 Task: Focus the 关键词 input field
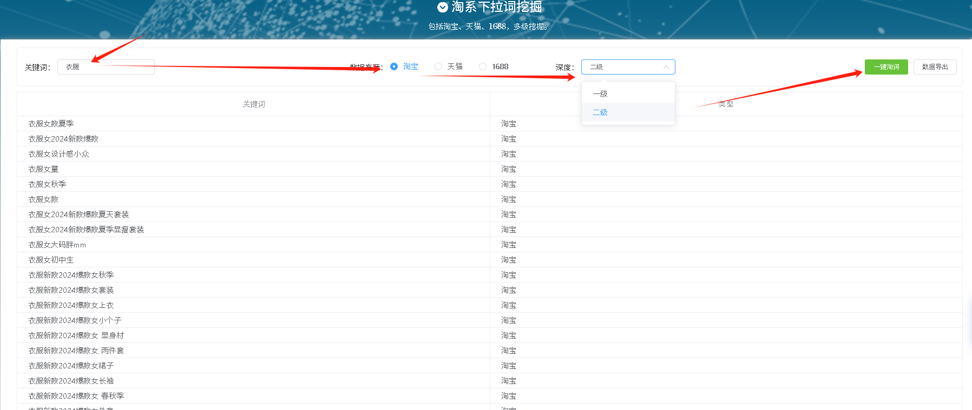click(106, 67)
